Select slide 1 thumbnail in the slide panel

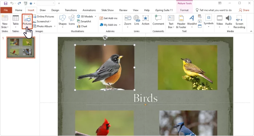21,47
